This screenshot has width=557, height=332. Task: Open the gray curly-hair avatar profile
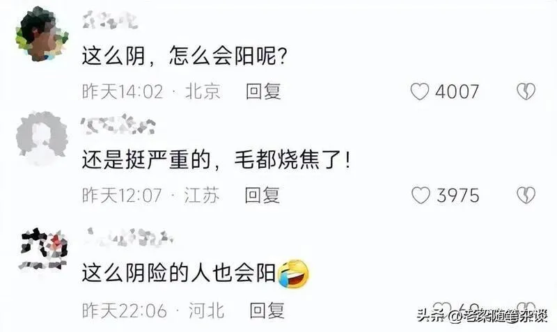point(42,138)
